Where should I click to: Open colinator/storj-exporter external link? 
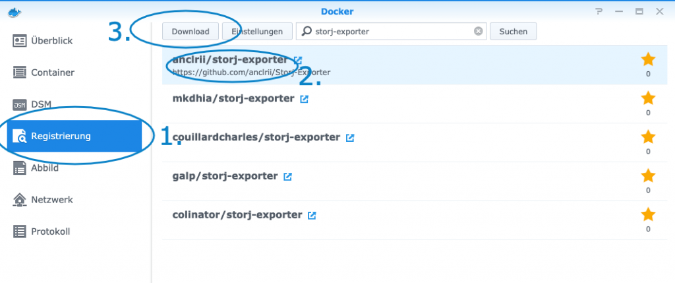coord(312,215)
